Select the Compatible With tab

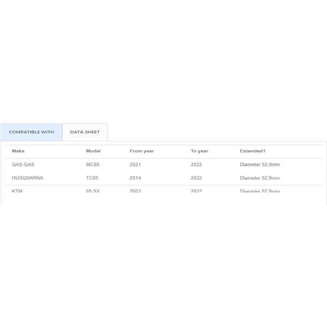[31, 132]
